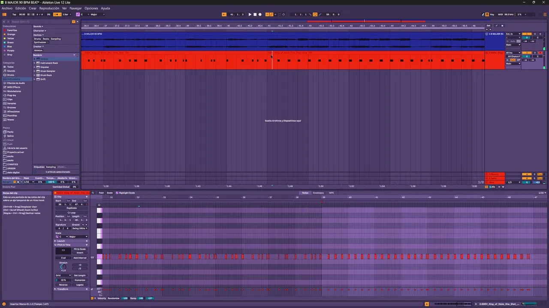
Task: Expand the Drum Rack tree item
Action: click(34, 75)
